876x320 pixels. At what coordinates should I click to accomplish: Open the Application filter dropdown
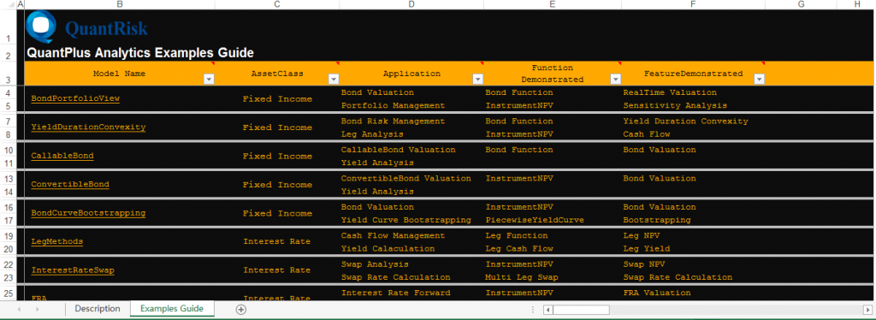click(x=477, y=80)
